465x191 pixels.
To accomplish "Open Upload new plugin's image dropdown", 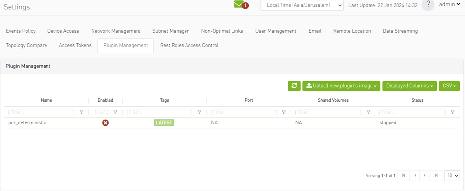I will tap(341, 86).
